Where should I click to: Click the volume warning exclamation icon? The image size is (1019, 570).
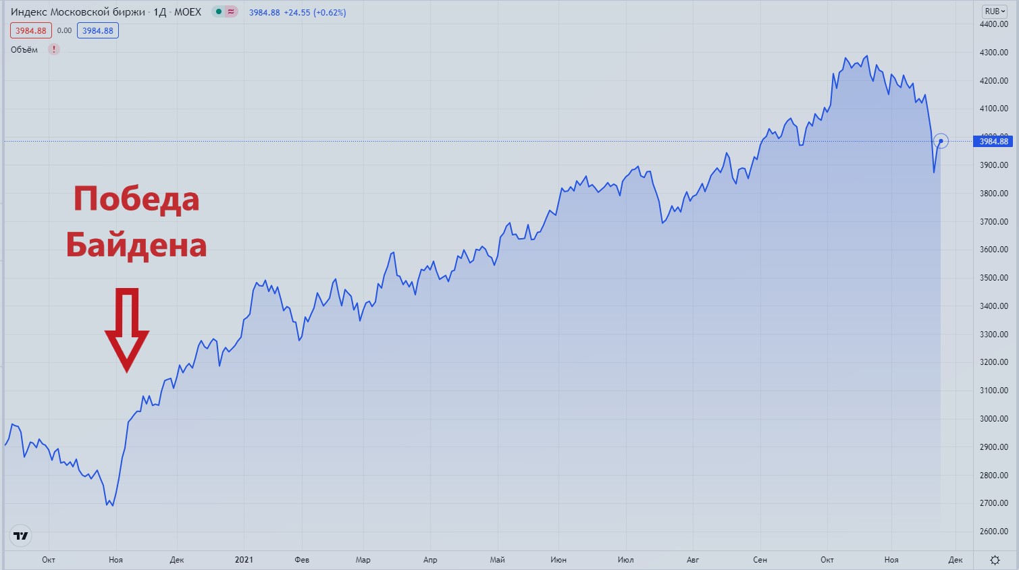pyautogui.click(x=54, y=49)
